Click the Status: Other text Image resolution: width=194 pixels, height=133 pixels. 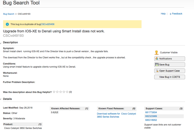(10, 113)
